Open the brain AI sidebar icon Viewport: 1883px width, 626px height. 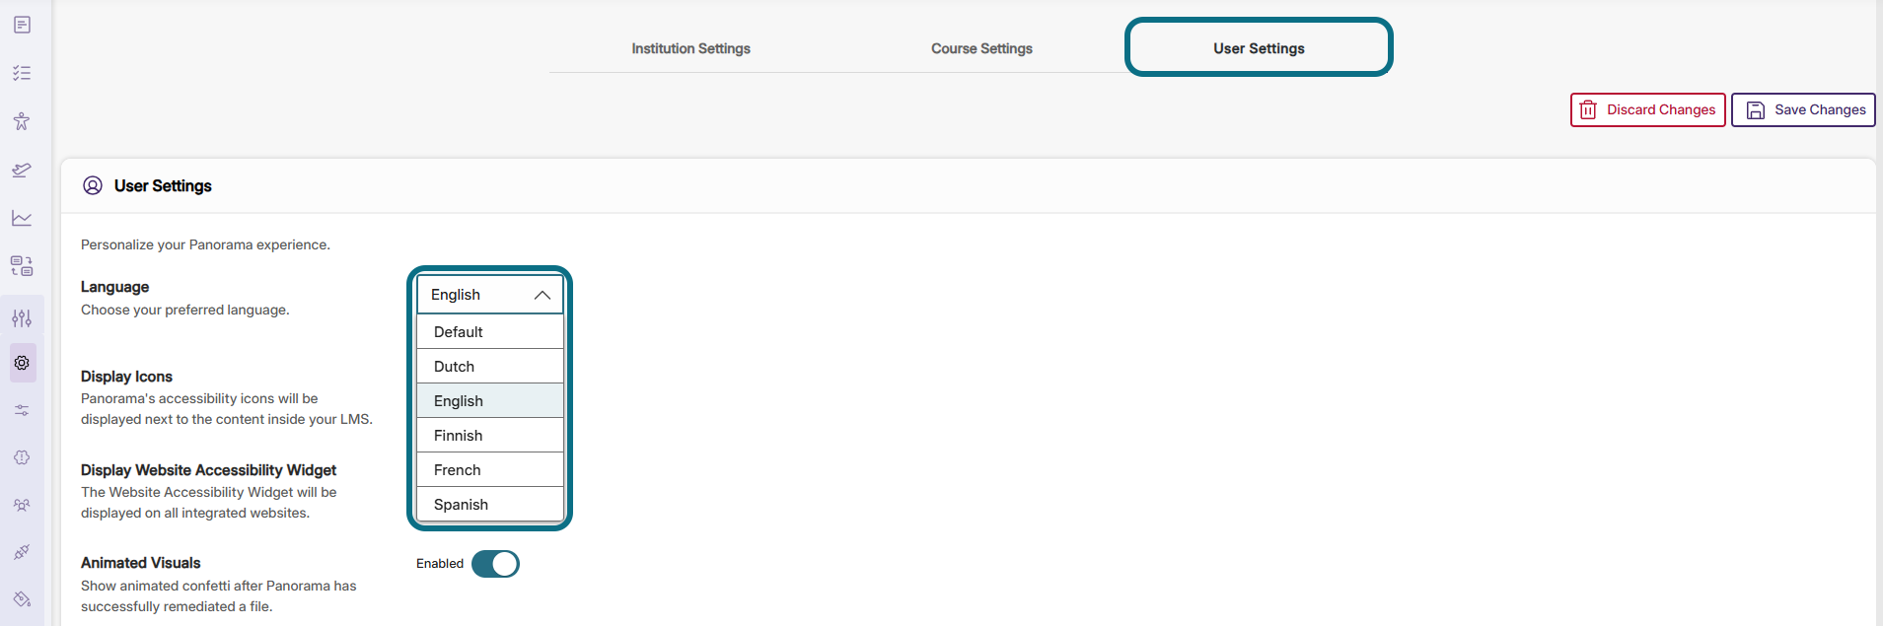pos(22,457)
